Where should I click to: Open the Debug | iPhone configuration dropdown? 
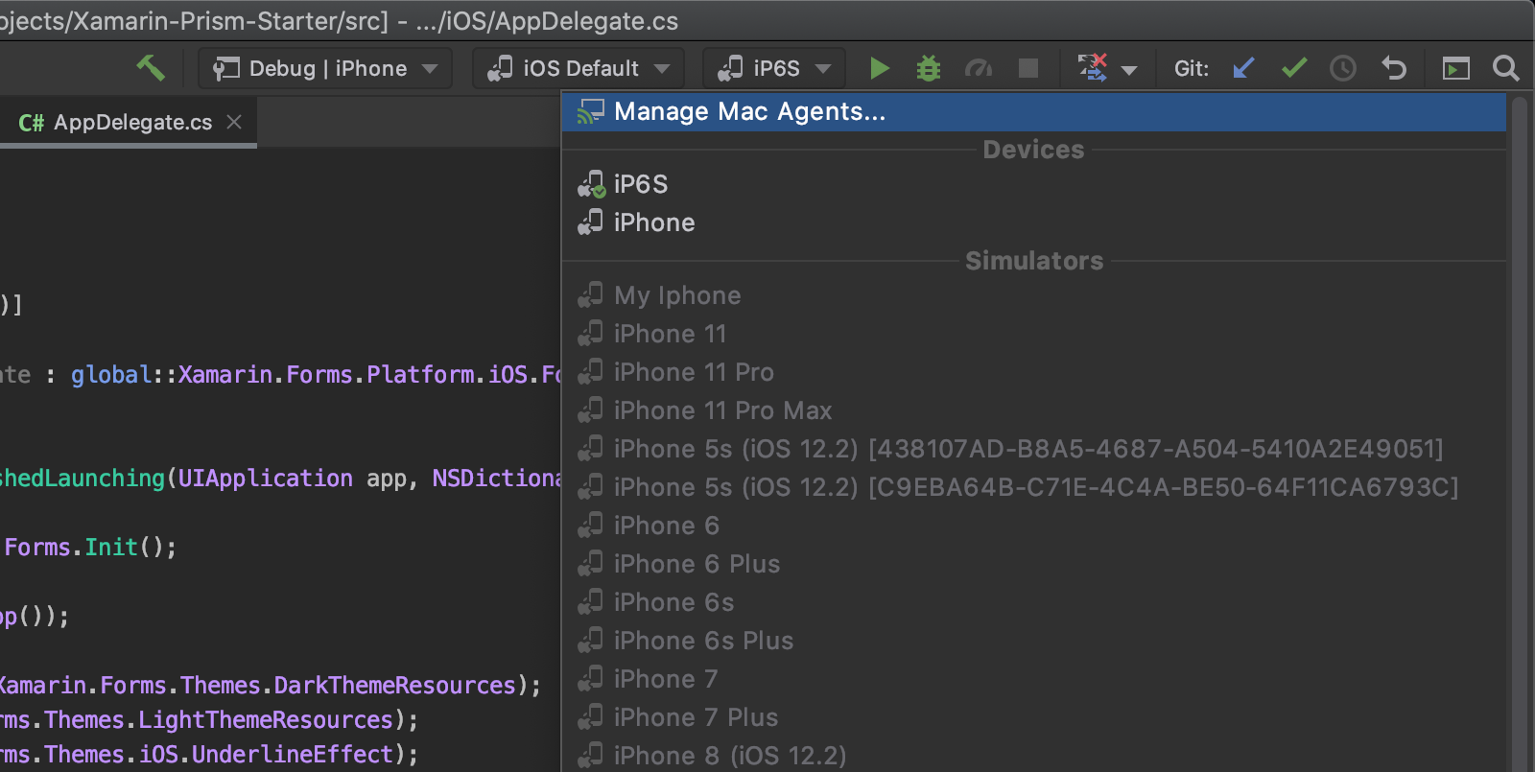[325, 68]
